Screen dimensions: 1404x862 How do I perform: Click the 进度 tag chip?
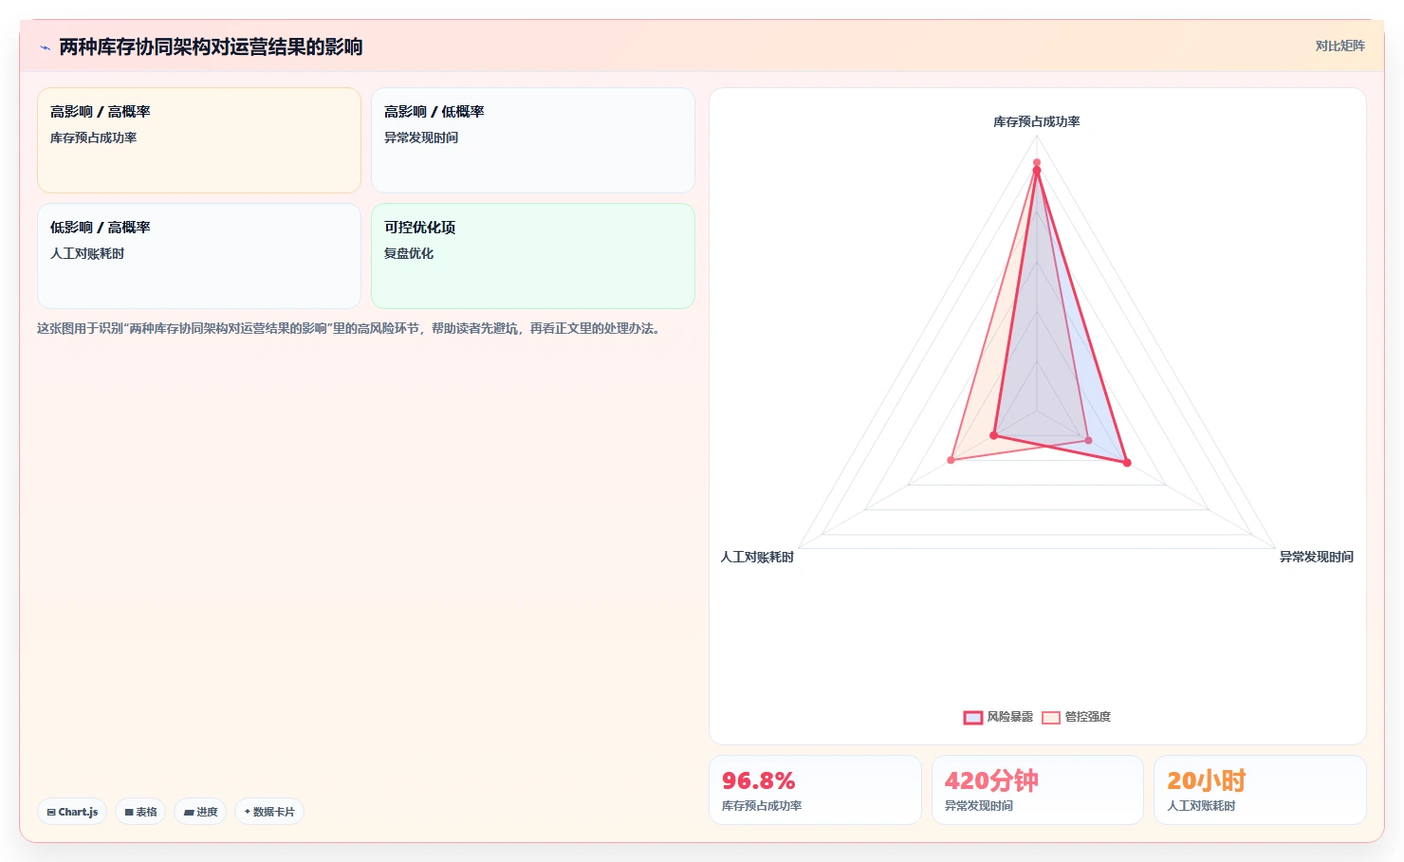200,812
